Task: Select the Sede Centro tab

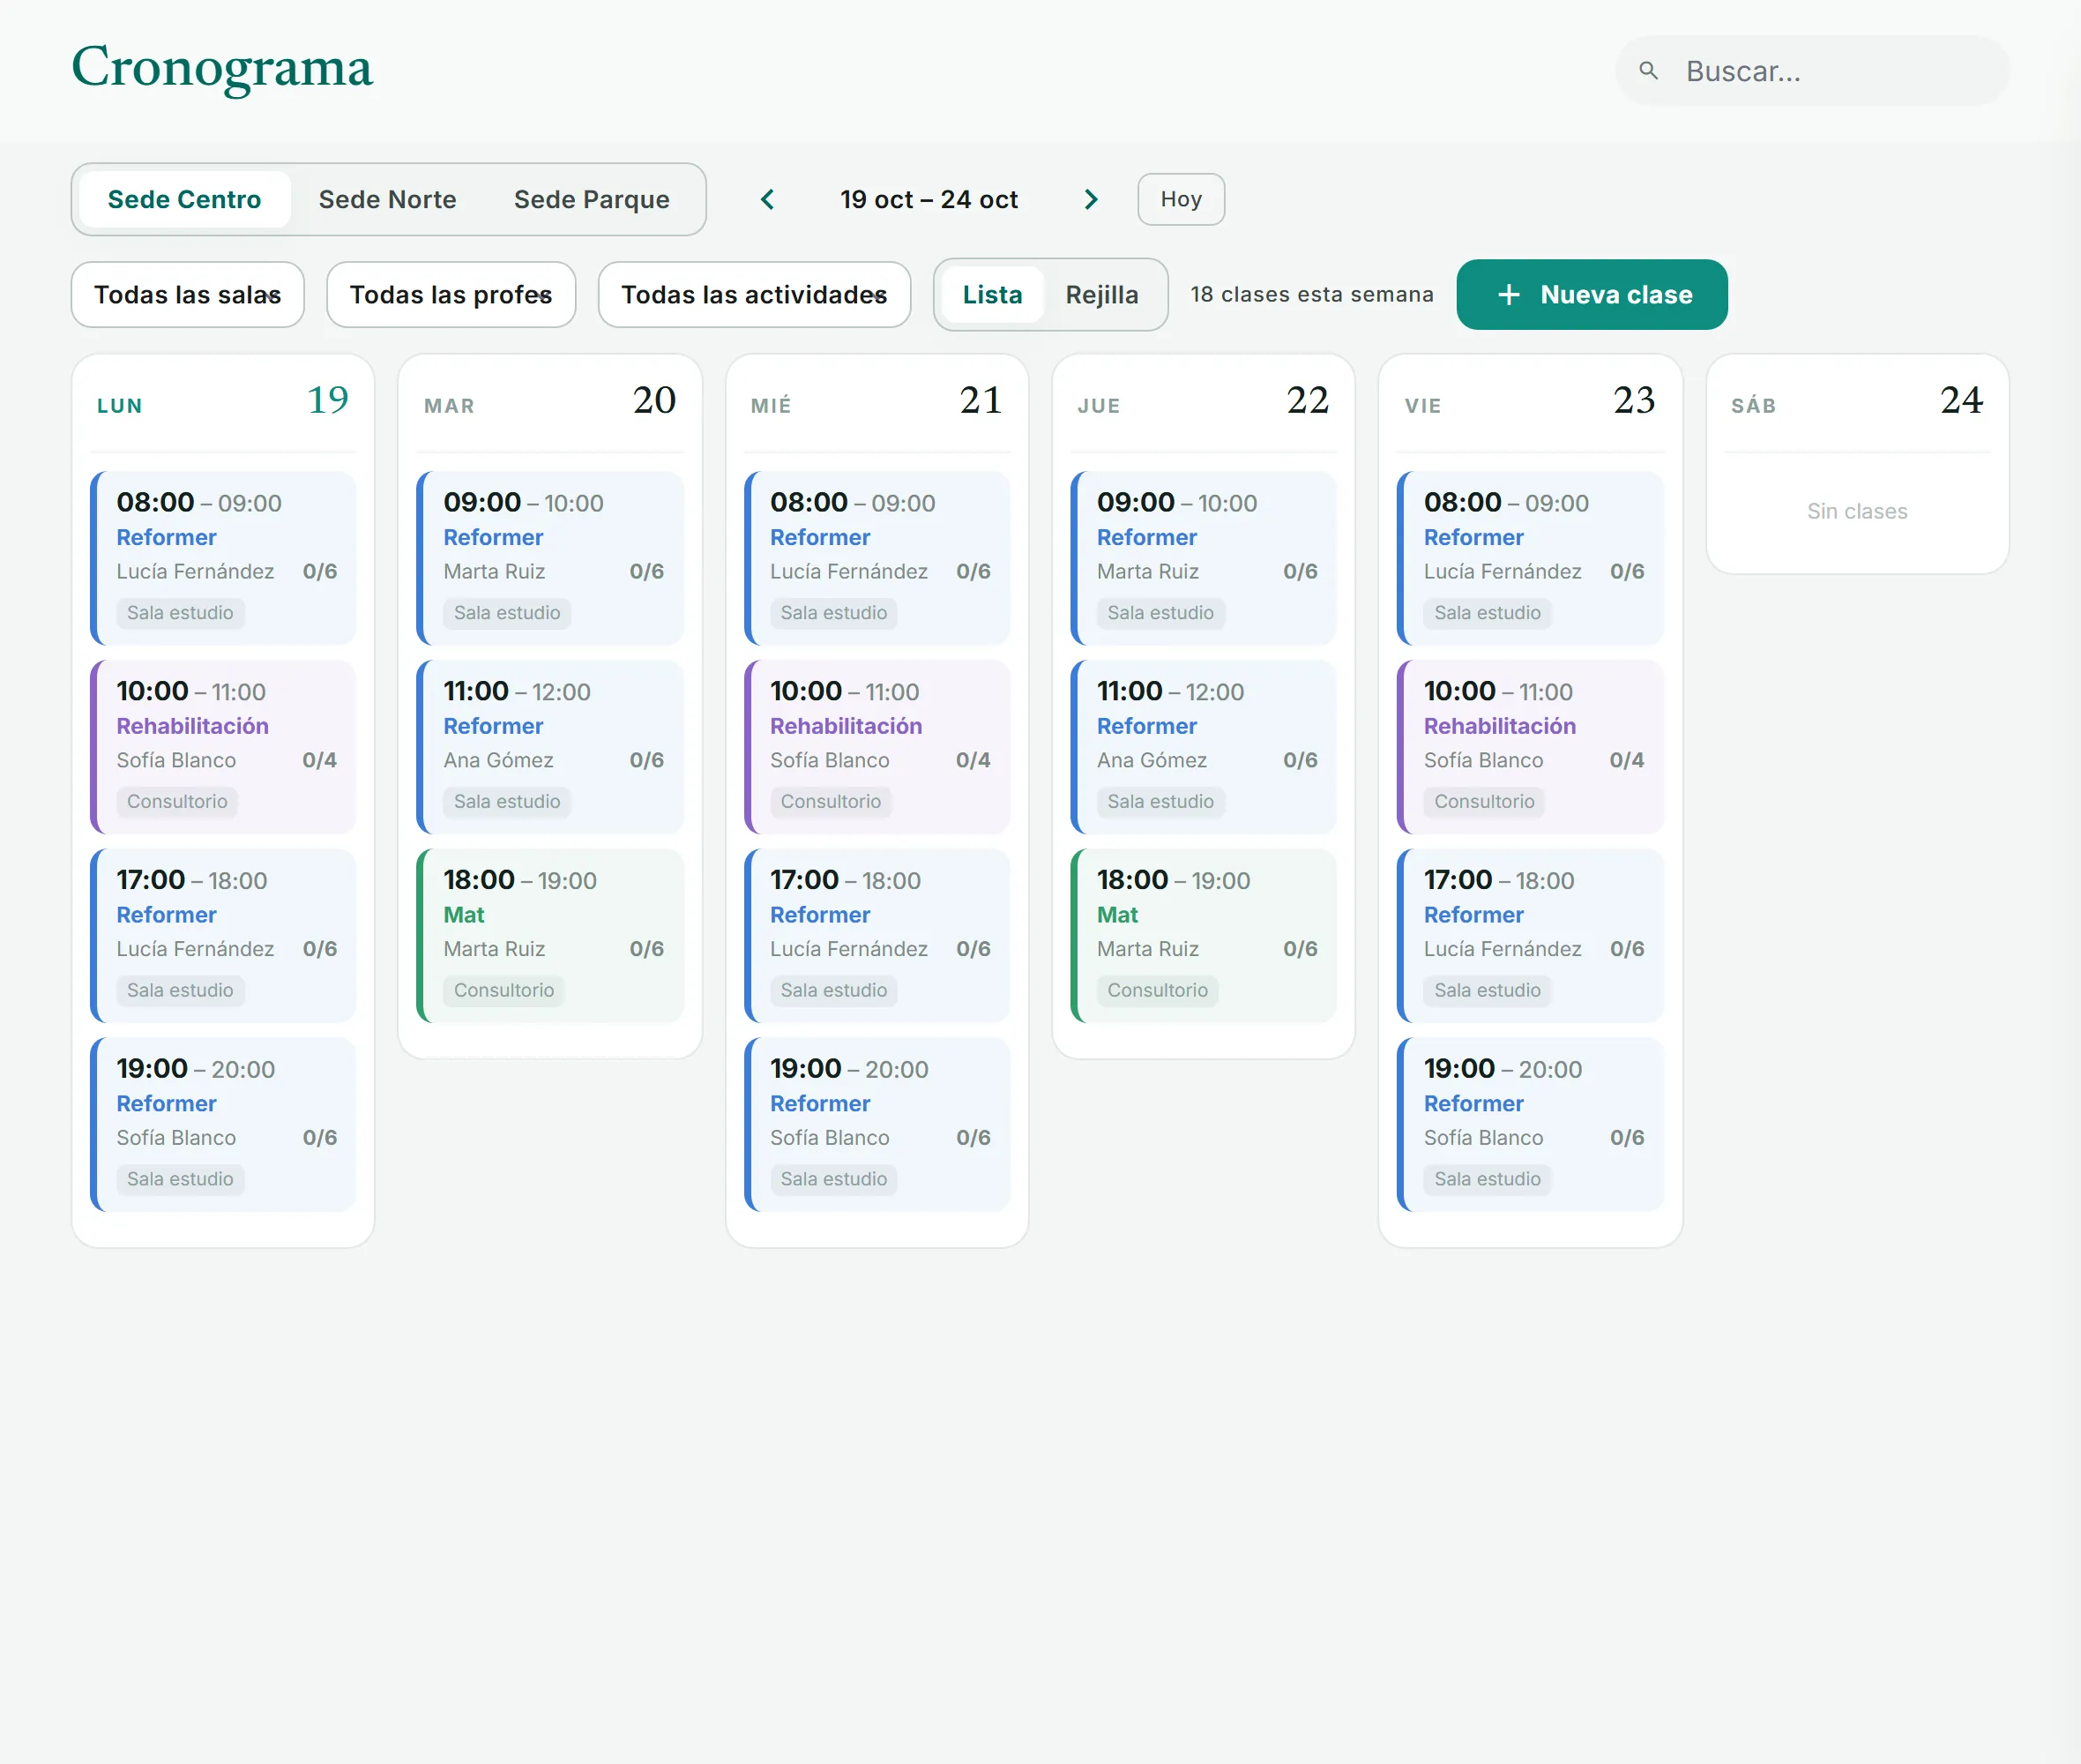Action: [x=184, y=200]
